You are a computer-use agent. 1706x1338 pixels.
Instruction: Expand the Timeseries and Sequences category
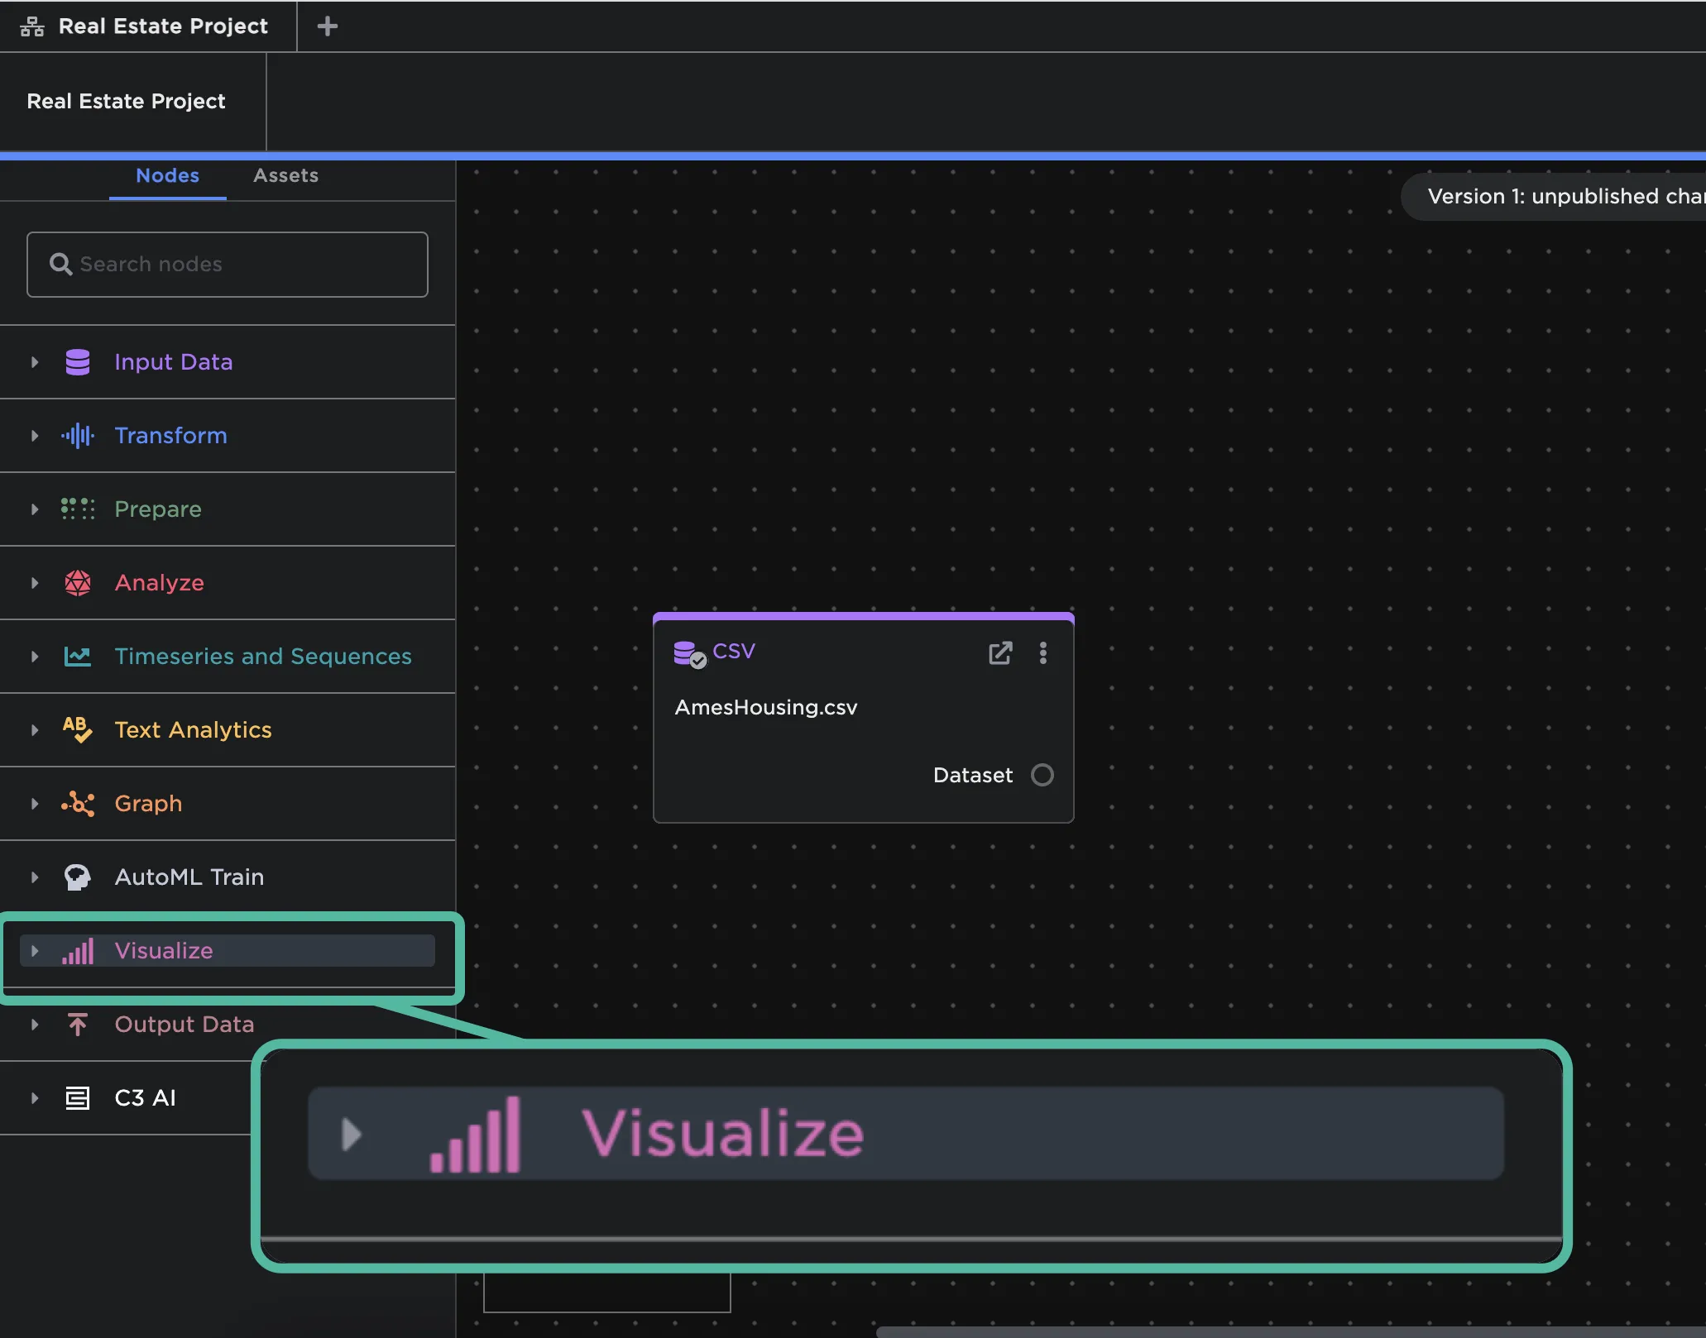[35, 657]
